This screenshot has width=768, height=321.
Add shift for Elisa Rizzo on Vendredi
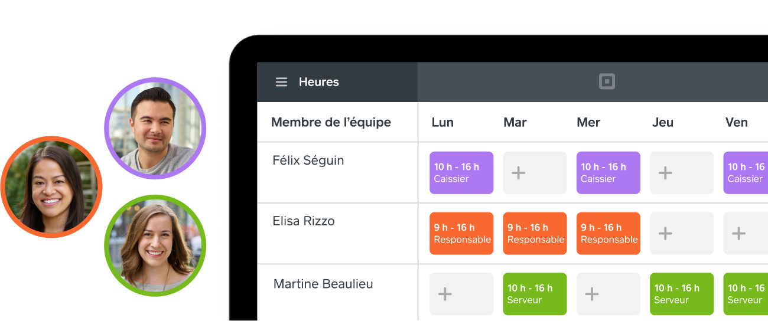pyautogui.click(x=746, y=234)
